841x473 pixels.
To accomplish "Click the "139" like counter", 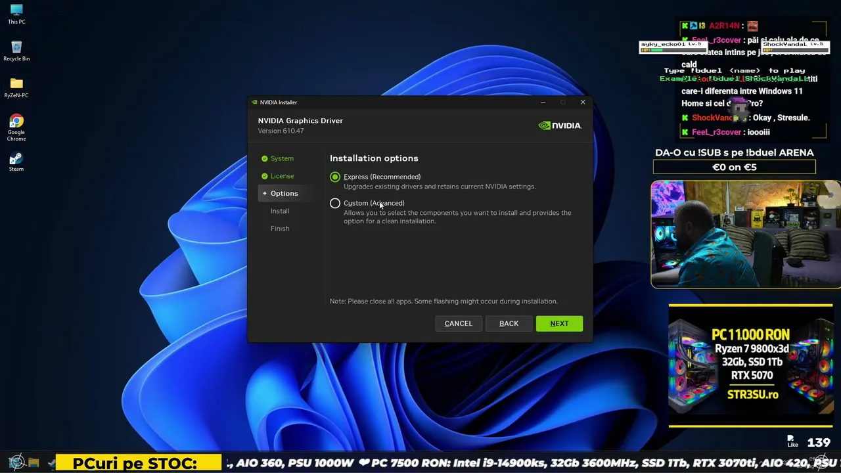I will [819, 443].
